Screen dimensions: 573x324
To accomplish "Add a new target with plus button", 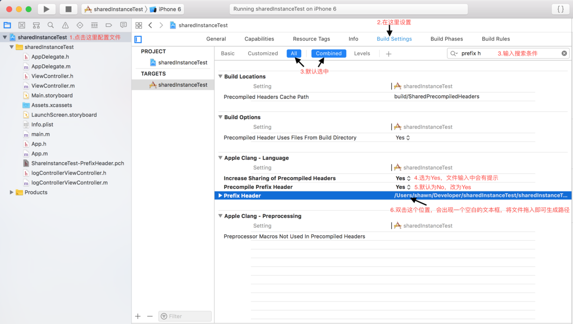I will pos(138,316).
